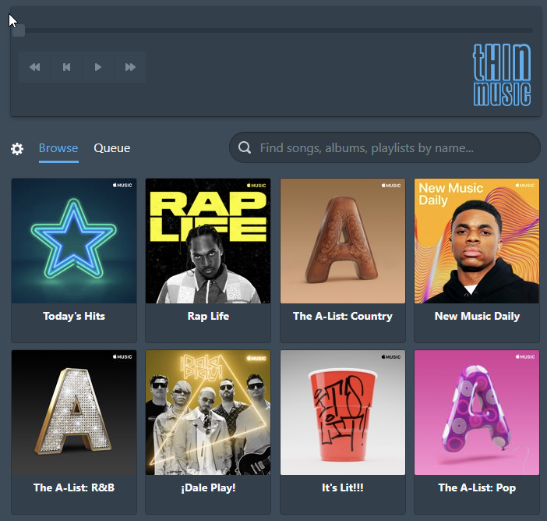Click the "New Music Daily" title text

(x=477, y=316)
